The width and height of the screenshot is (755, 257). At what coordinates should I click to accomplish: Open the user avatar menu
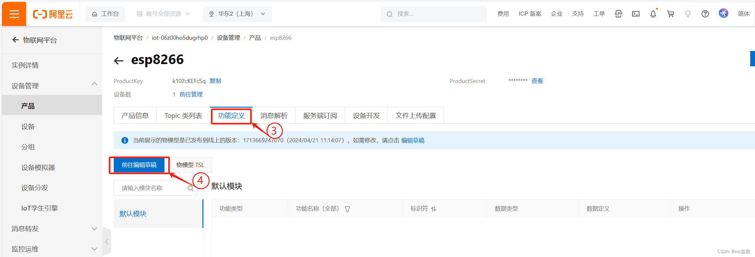(x=724, y=13)
